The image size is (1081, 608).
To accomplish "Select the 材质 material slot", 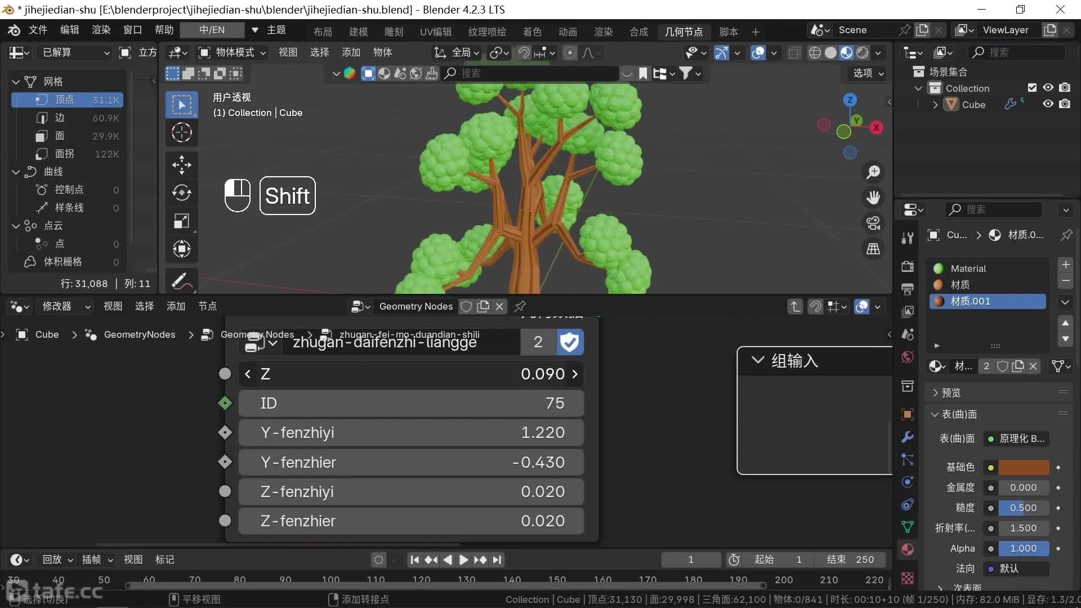I will pyautogui.click(x=960, y=285).
